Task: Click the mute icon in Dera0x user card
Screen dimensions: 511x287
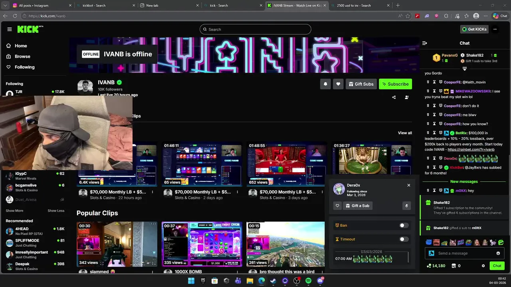Action: coord(406,206)
